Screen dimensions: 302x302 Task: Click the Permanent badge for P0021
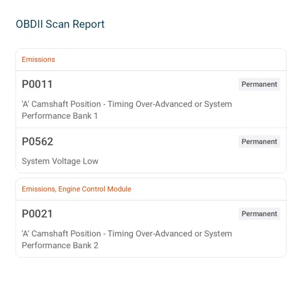(259, 214)
